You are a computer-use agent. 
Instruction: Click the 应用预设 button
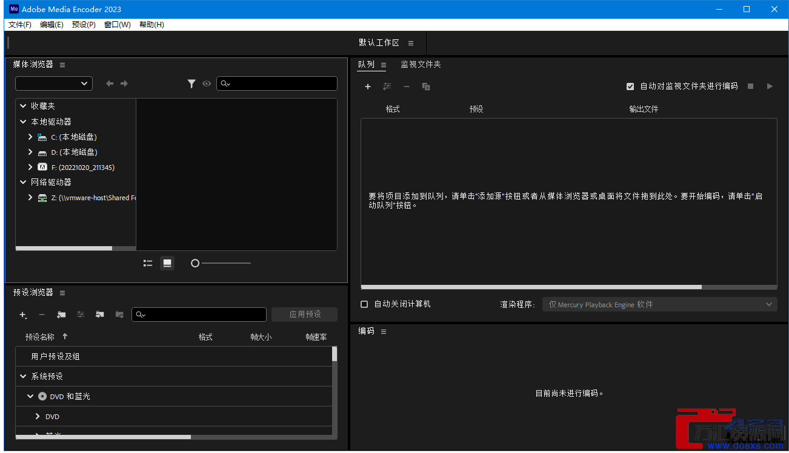(x=305, y=314)
